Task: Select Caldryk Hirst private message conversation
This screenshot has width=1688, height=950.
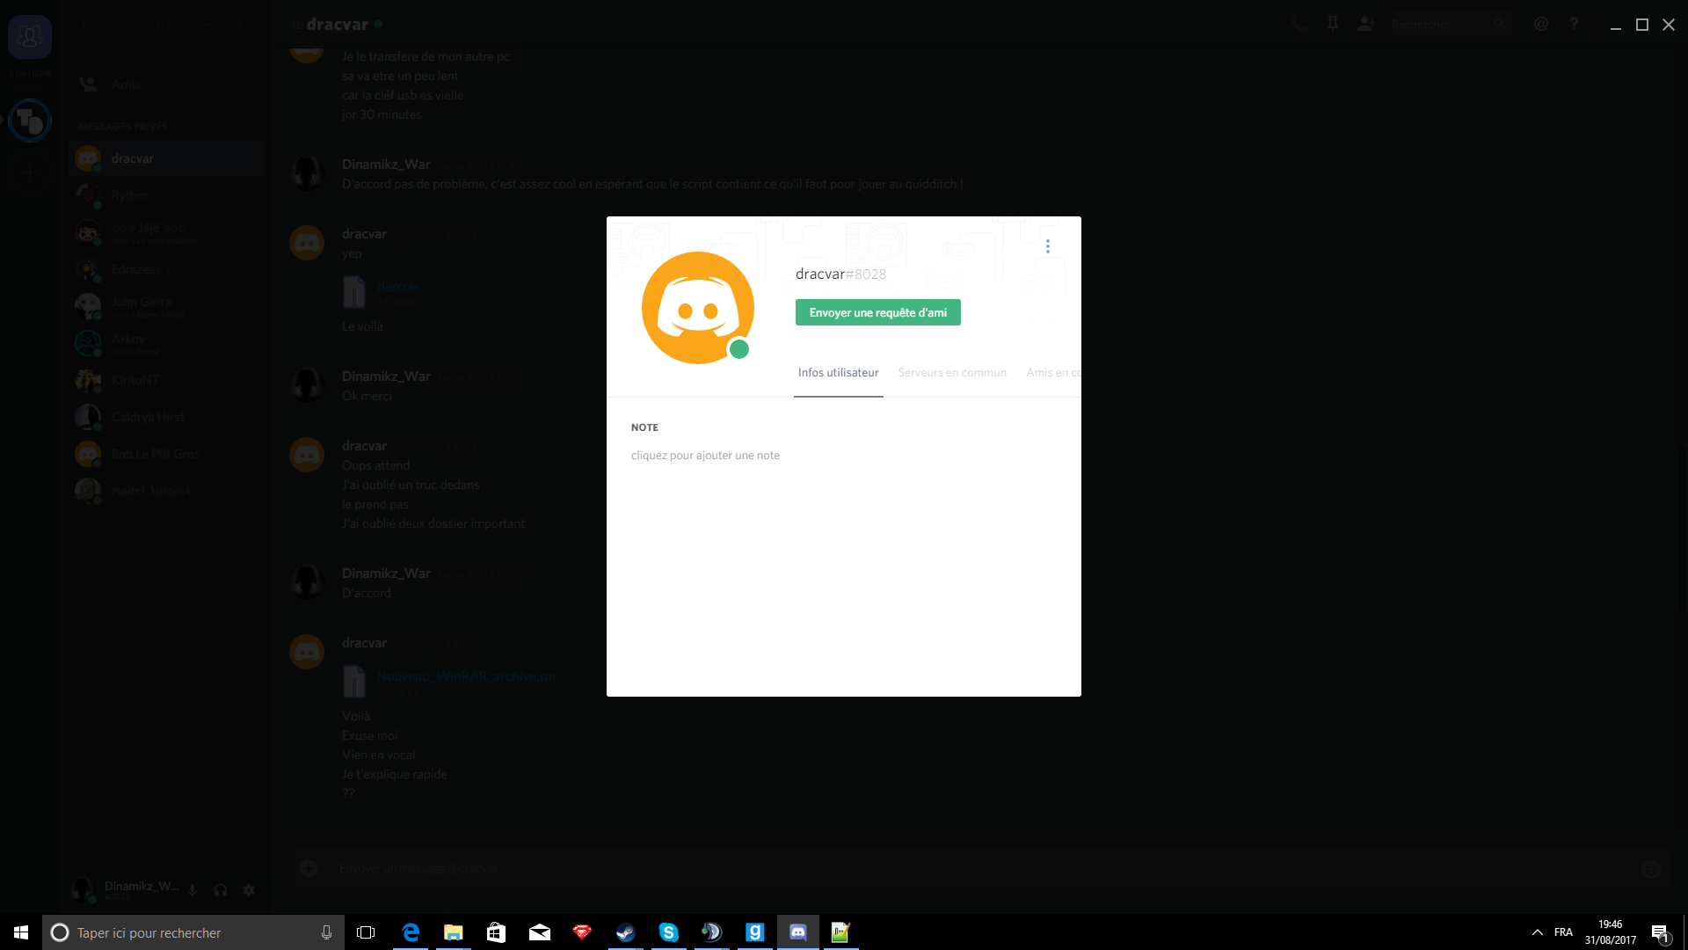Action: tap(166, 417)
